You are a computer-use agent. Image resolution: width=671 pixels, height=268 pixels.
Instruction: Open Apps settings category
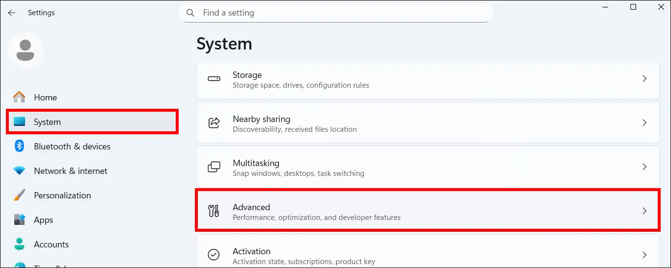(x=92, y=220)
